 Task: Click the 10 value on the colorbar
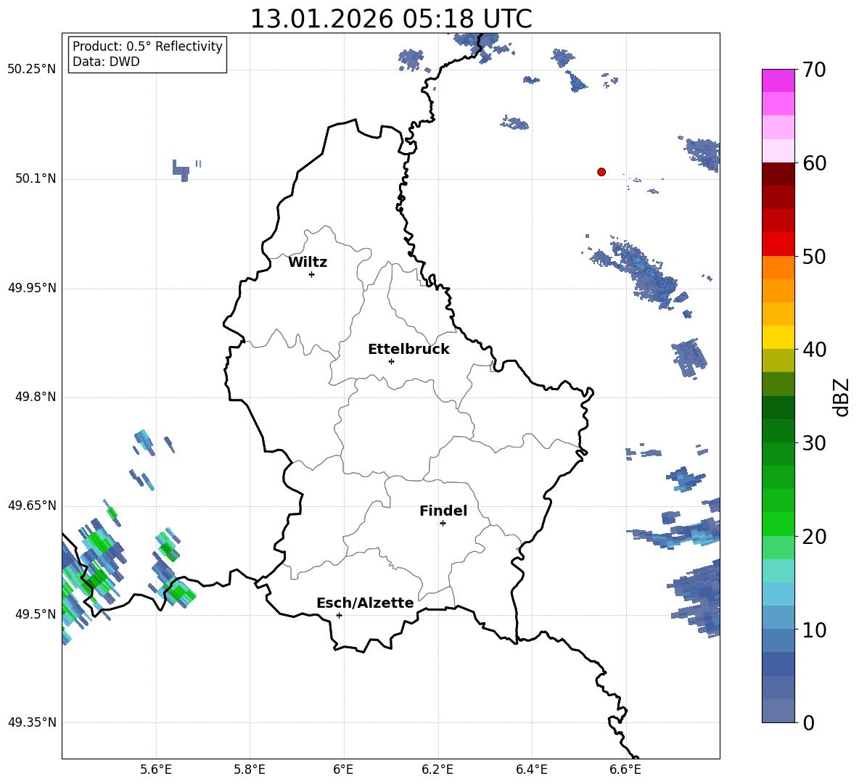(814, 630)
